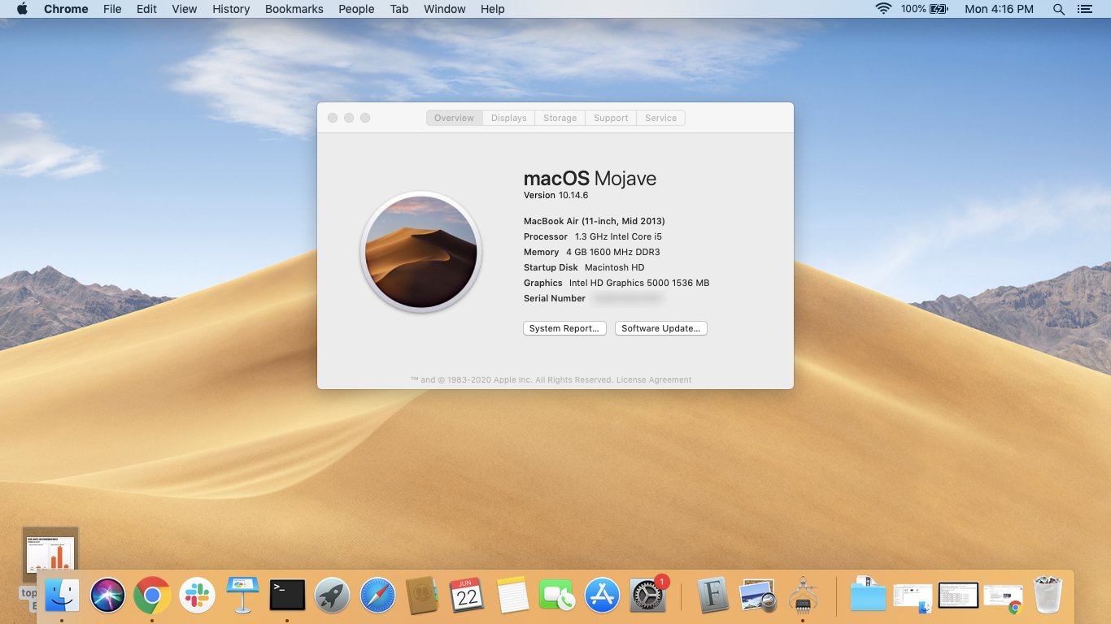Screen dimensions: 1111x624
Task: Open the Edit menu
Action: point(146,9)
